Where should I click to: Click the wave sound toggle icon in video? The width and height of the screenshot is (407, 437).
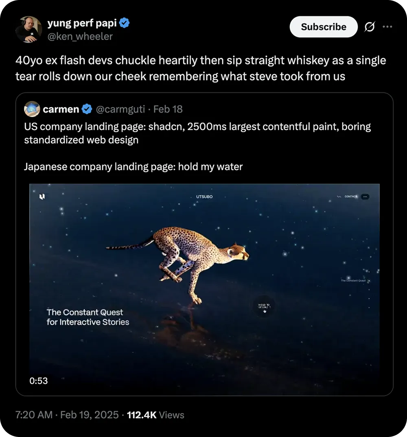click(339, 197)
